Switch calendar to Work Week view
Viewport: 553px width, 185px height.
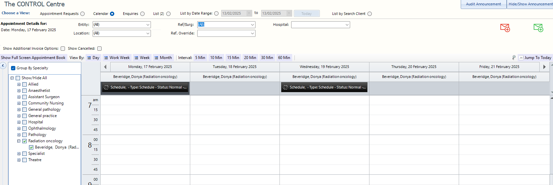[x=117, y=58]
